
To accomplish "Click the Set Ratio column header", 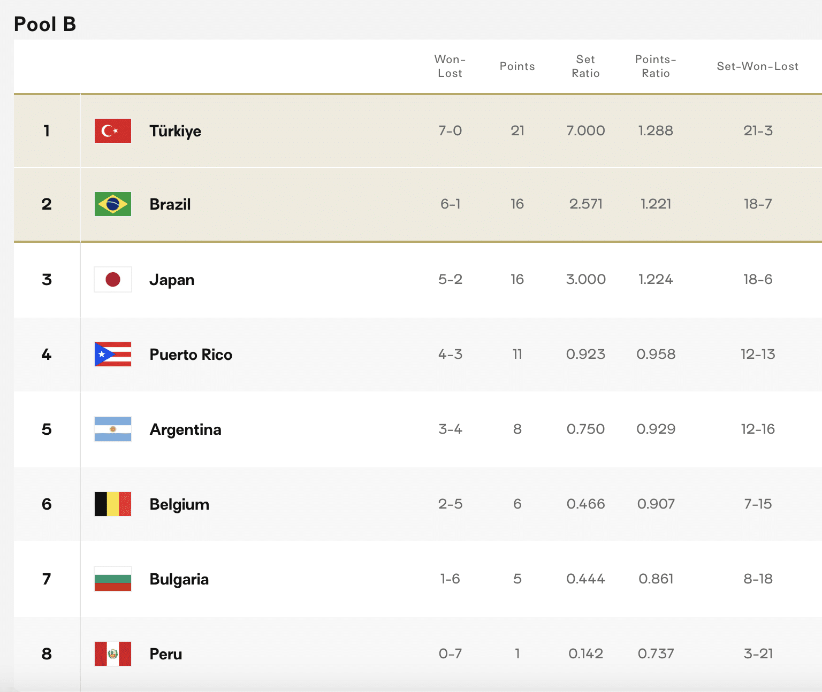I will pos(585,66).
